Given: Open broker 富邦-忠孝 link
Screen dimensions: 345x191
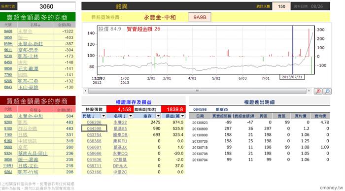Looking at the screenshot, I should [x=28, y=50].
